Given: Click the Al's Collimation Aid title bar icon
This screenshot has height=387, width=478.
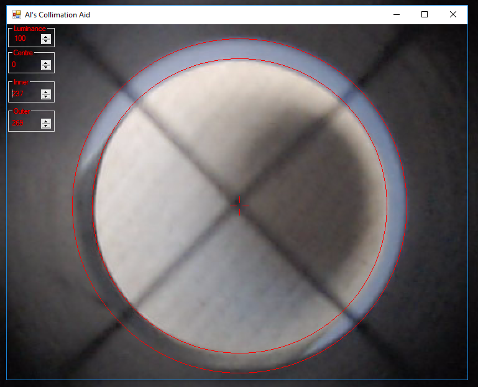Looking at the screenshot, I should (16, 14).
